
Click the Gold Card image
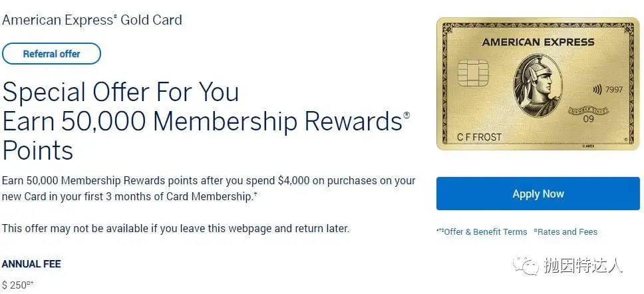point(538,84)
